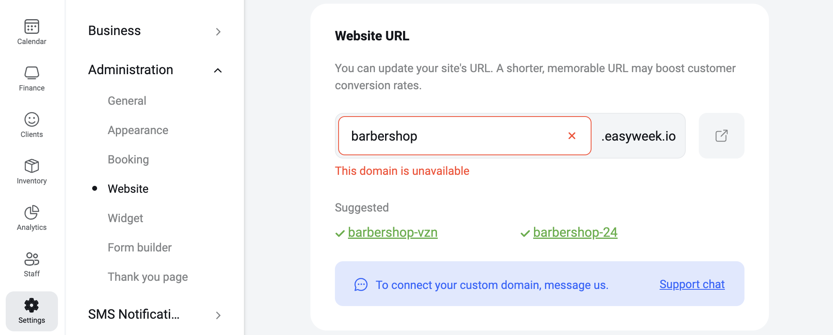Image resolution: width=833 pixels, height=335 pixels.
Task: Open the Form builder page
Action: click(x=140, y=247)
